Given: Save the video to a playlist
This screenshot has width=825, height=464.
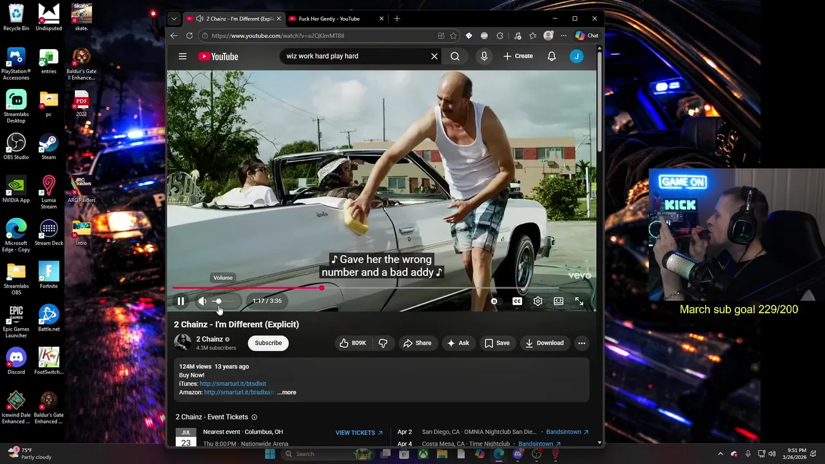Looking at the screenshot, I should click(x=497, y=343).
